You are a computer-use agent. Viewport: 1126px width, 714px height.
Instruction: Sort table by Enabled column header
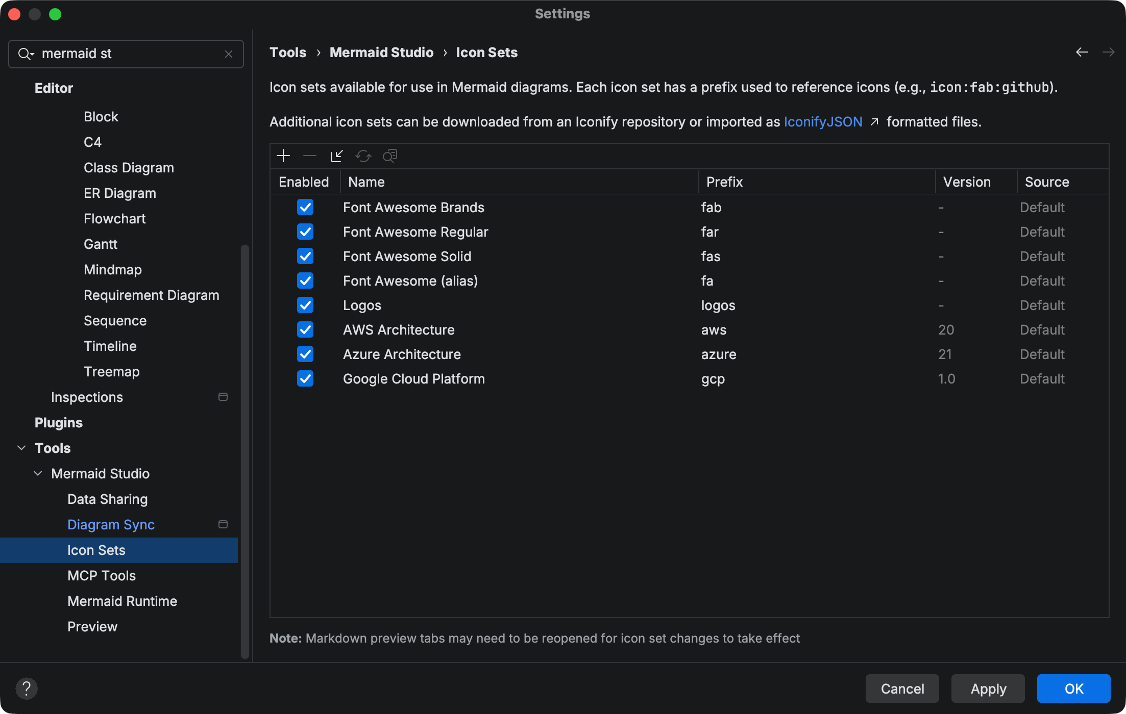click(x=305, y=182)
